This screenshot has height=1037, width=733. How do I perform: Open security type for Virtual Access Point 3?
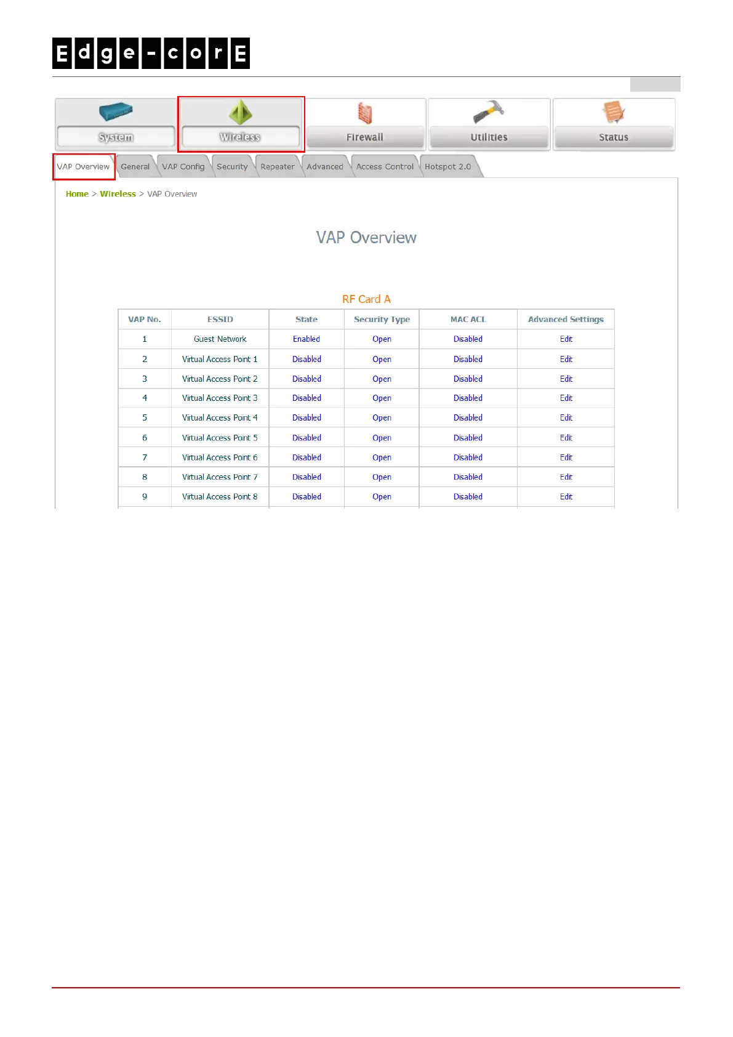(x=382, y=398)
